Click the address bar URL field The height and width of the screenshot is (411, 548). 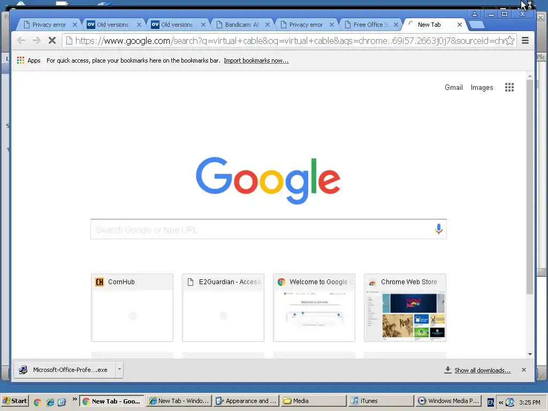[290, 41]
